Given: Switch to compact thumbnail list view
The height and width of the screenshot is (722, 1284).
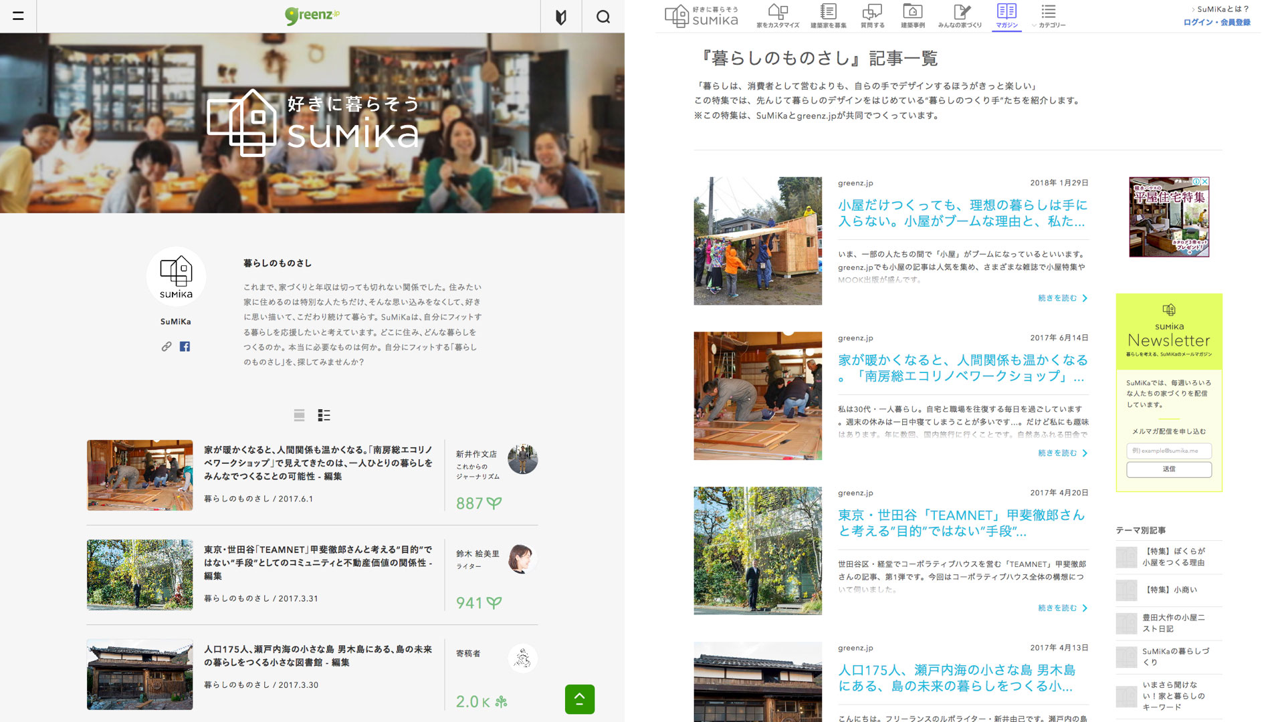Looking at the screenshot, I should point(324,415).
